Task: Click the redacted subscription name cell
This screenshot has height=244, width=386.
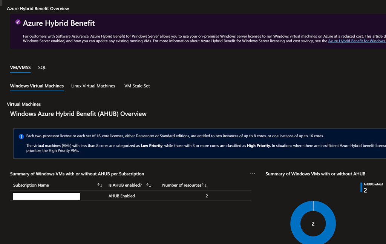Action: (46, 196)
